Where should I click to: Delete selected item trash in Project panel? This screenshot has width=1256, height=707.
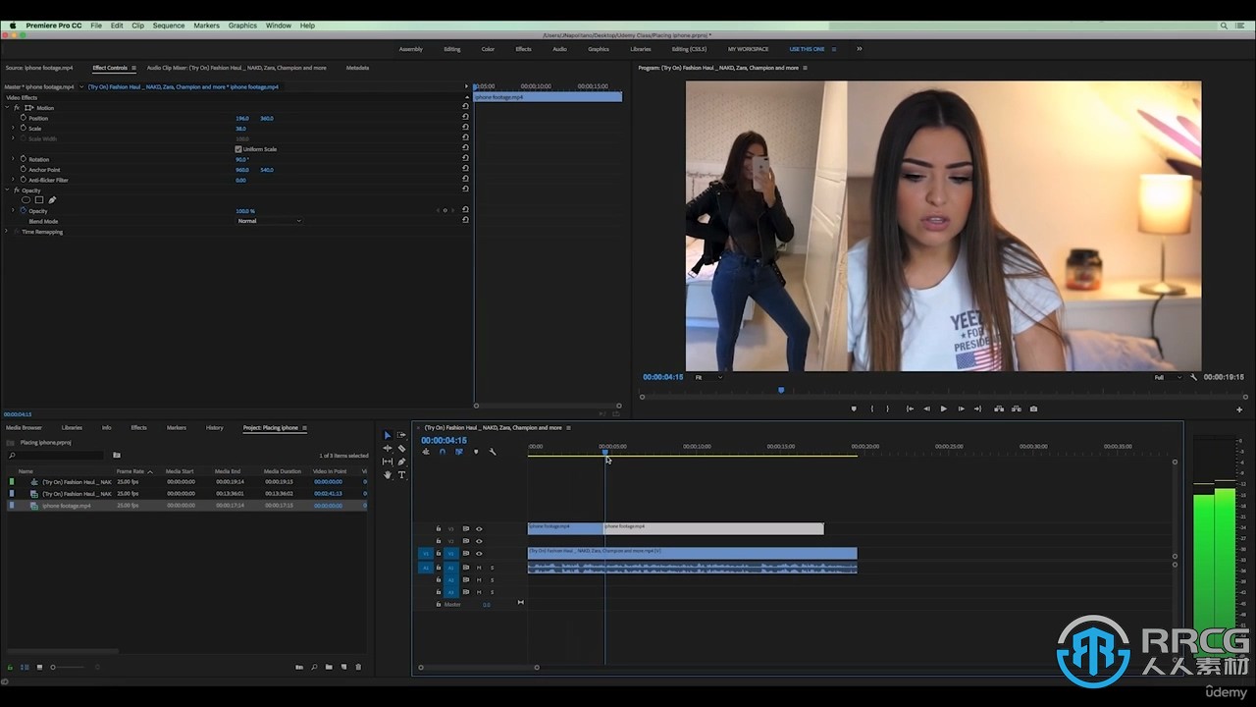point(358,667)
